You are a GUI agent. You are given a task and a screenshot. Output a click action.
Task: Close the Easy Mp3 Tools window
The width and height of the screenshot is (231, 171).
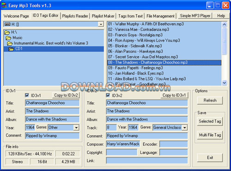click(x=226, y=6)
